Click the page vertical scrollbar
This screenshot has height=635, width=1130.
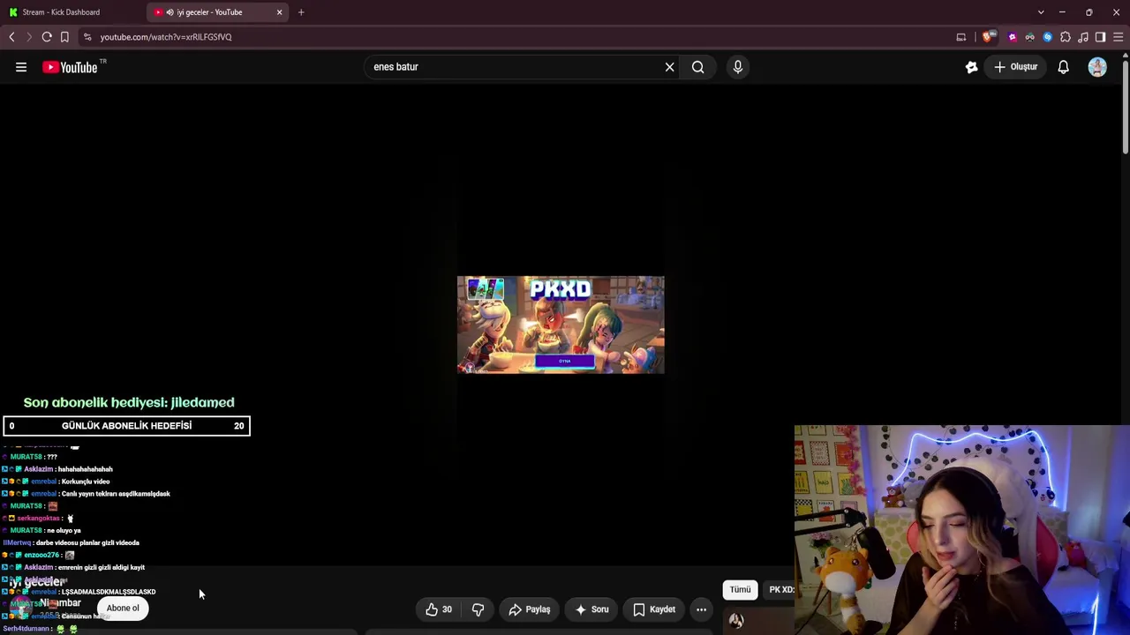[1125, 106]
